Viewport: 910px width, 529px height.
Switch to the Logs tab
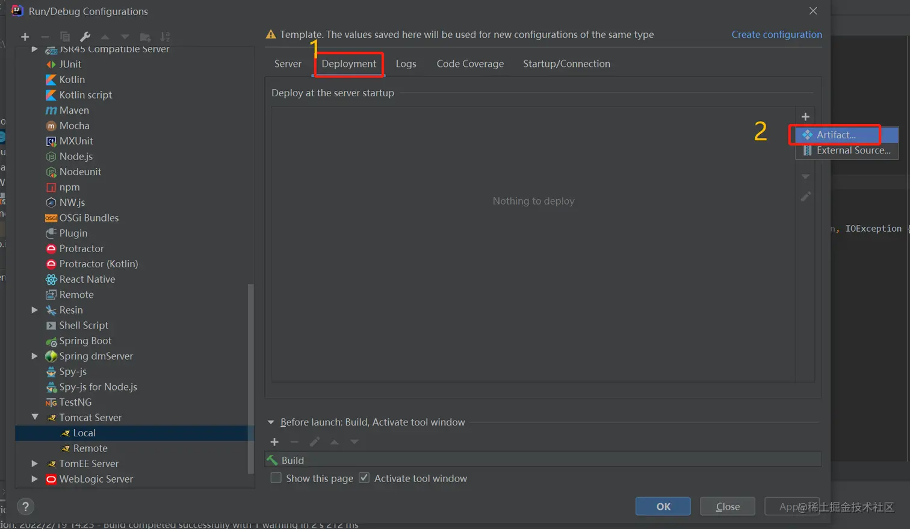(406, 64)
